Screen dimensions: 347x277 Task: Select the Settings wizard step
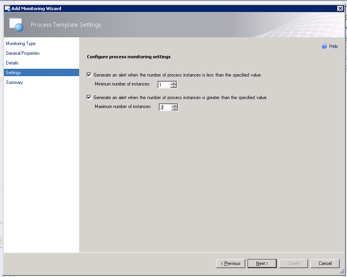pyautogui.click(x=14, y=73)
